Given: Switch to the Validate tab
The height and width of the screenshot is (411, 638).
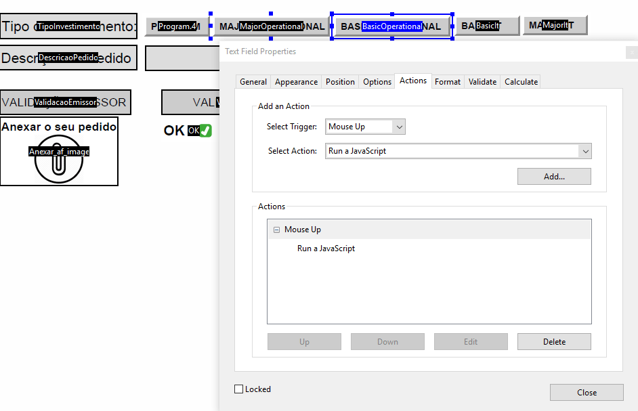Looking at the screenshot, I should coord(482,81).
